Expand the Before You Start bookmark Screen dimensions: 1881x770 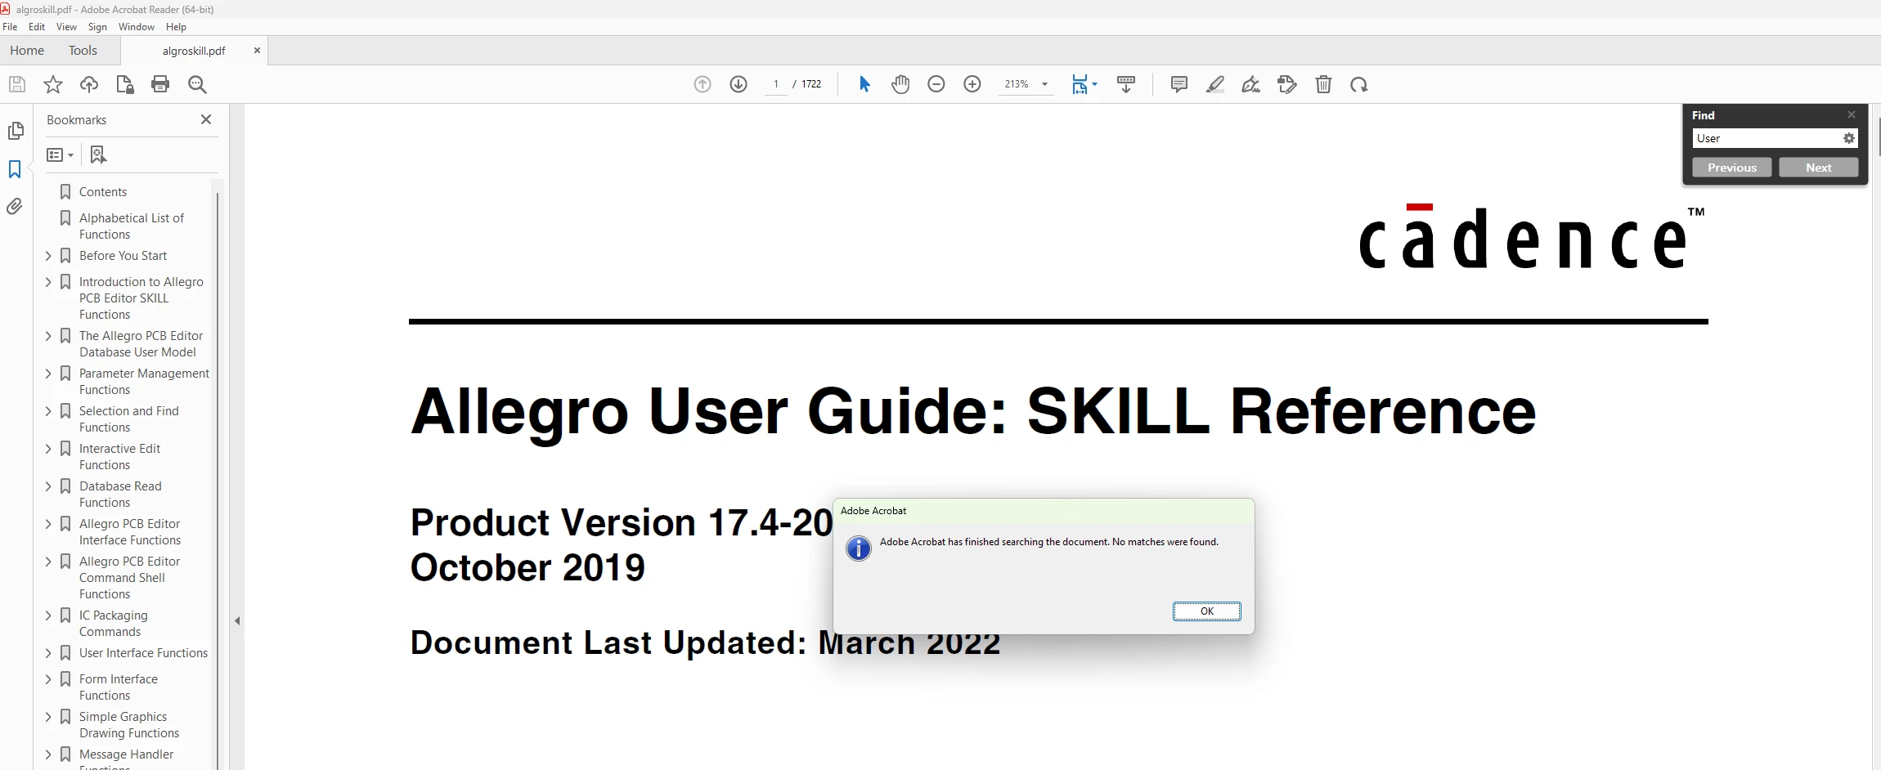48,256
